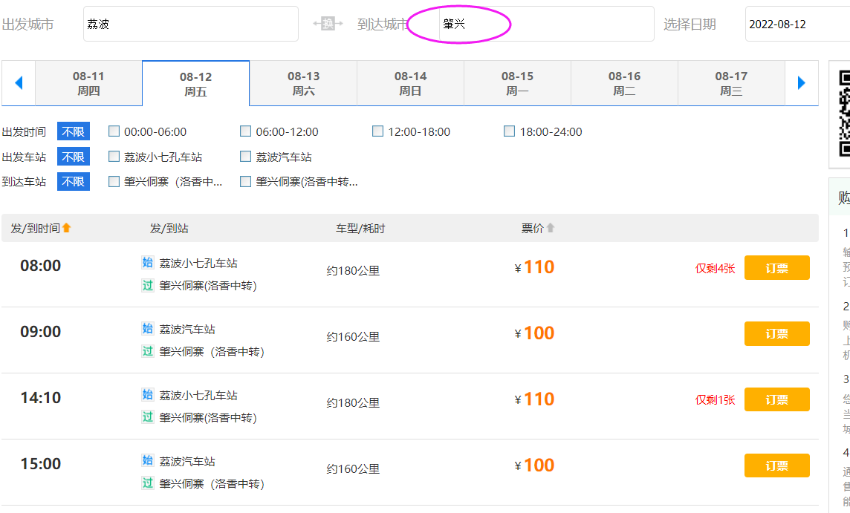The height and width of the screenshot is (513, 850).
Task: Sort by ticket price arrow icon
Action: [x=551, y=228]
